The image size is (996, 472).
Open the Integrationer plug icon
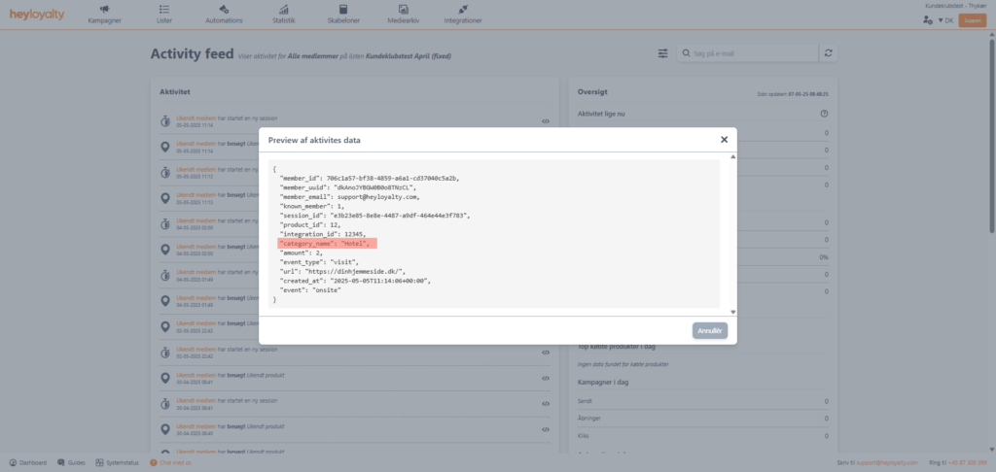461,9
